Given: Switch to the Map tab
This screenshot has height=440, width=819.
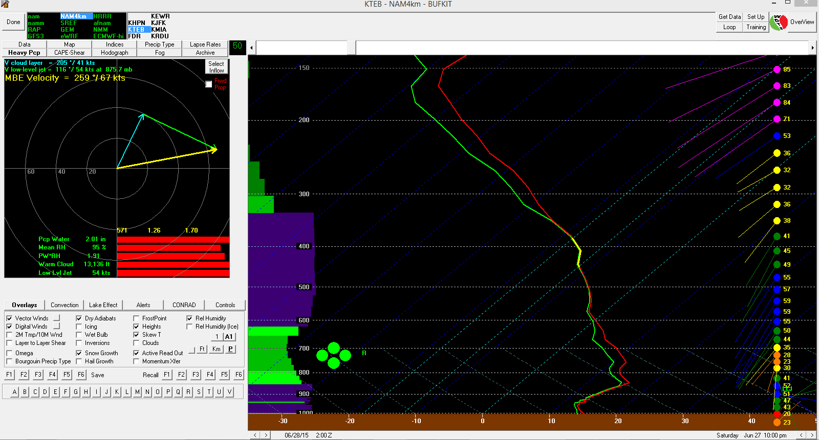Looking at the screenshot, I should point(70,44).
